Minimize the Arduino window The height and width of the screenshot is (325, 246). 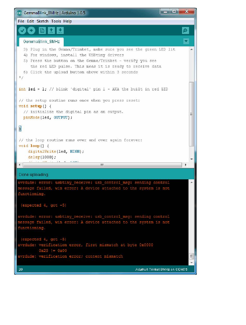pos(165,12)
